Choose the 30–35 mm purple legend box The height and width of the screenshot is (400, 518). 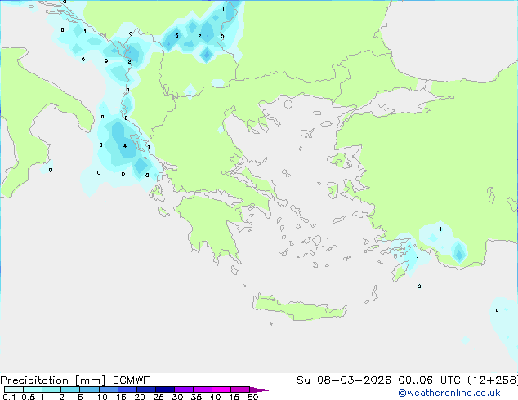pos(184,389)
